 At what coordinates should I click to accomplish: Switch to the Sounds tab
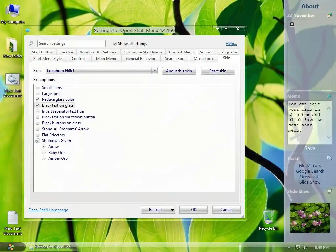[x=207, y=52]
